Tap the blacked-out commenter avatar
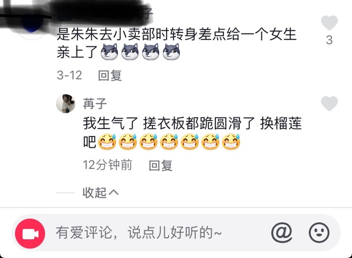 point(31,24)
